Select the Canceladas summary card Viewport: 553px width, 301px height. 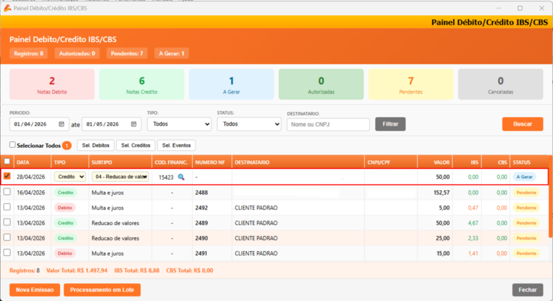[501, 85]
